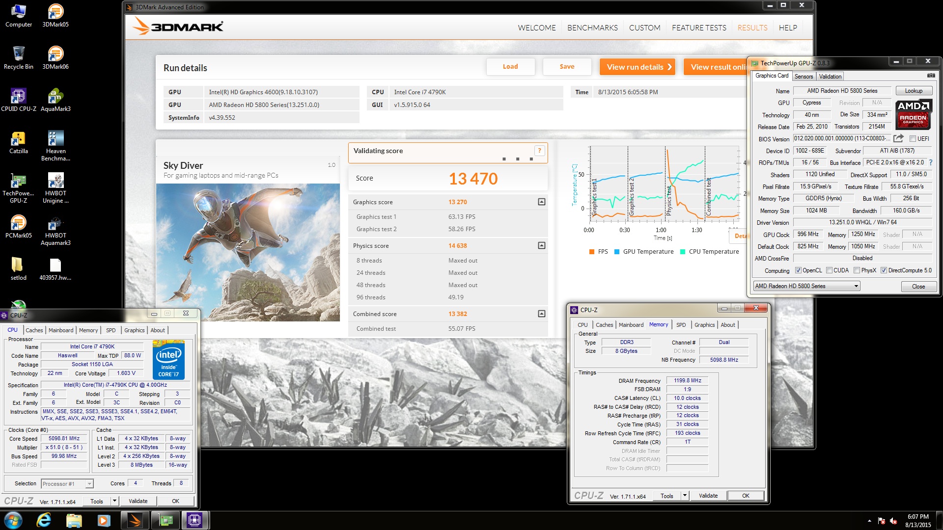
Task: Switch to the Sensors tab in GPU-Z
Action: (804, 77)
